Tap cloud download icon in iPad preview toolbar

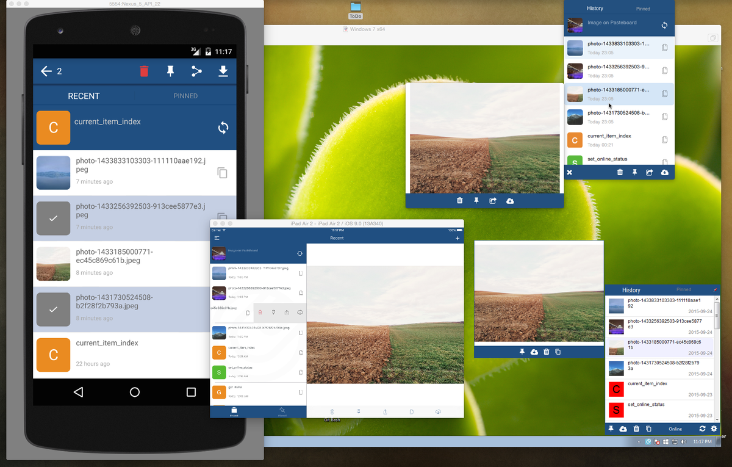[x=438, y=412]
